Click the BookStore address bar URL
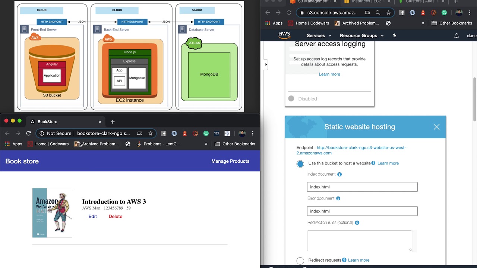This screenshot has width=477, height=268. click(x=104, y=133)
